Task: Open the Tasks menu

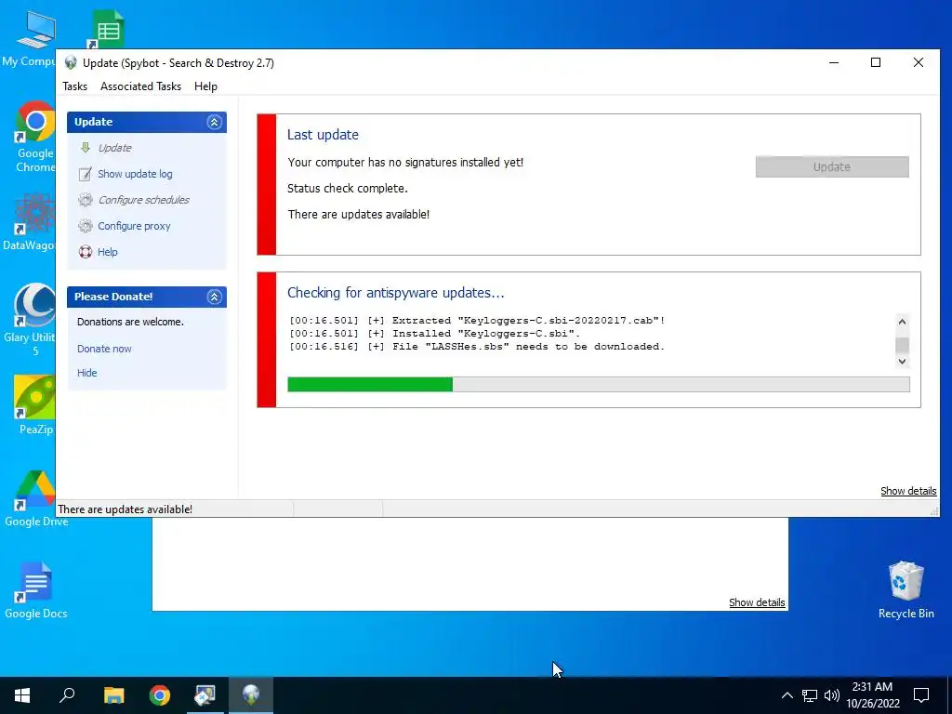Action: tap(74, 86)
